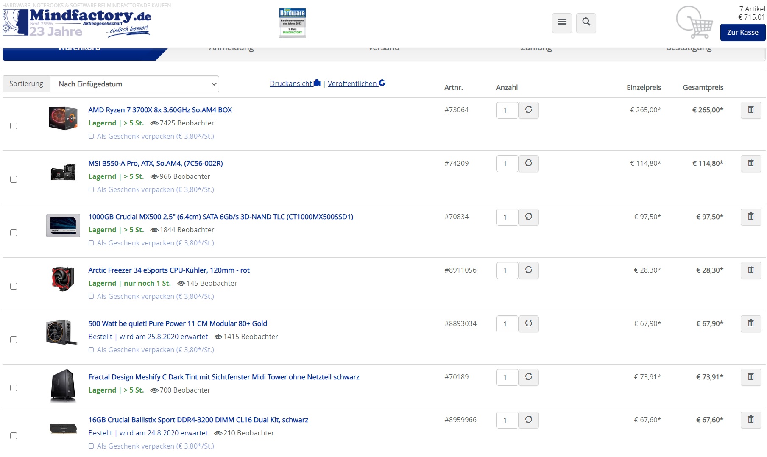The image size is (767, 457).
Task: Click the Veröffentlichen link
Action: [357, 84]
